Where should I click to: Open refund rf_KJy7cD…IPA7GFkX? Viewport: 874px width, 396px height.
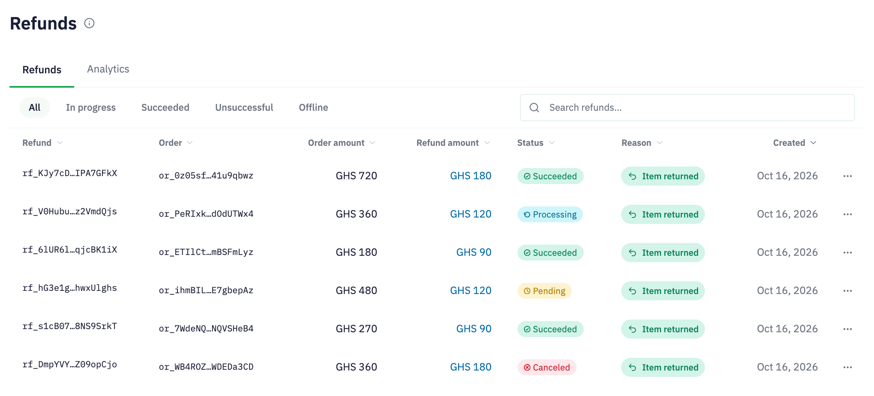click(x=70, y=173)
